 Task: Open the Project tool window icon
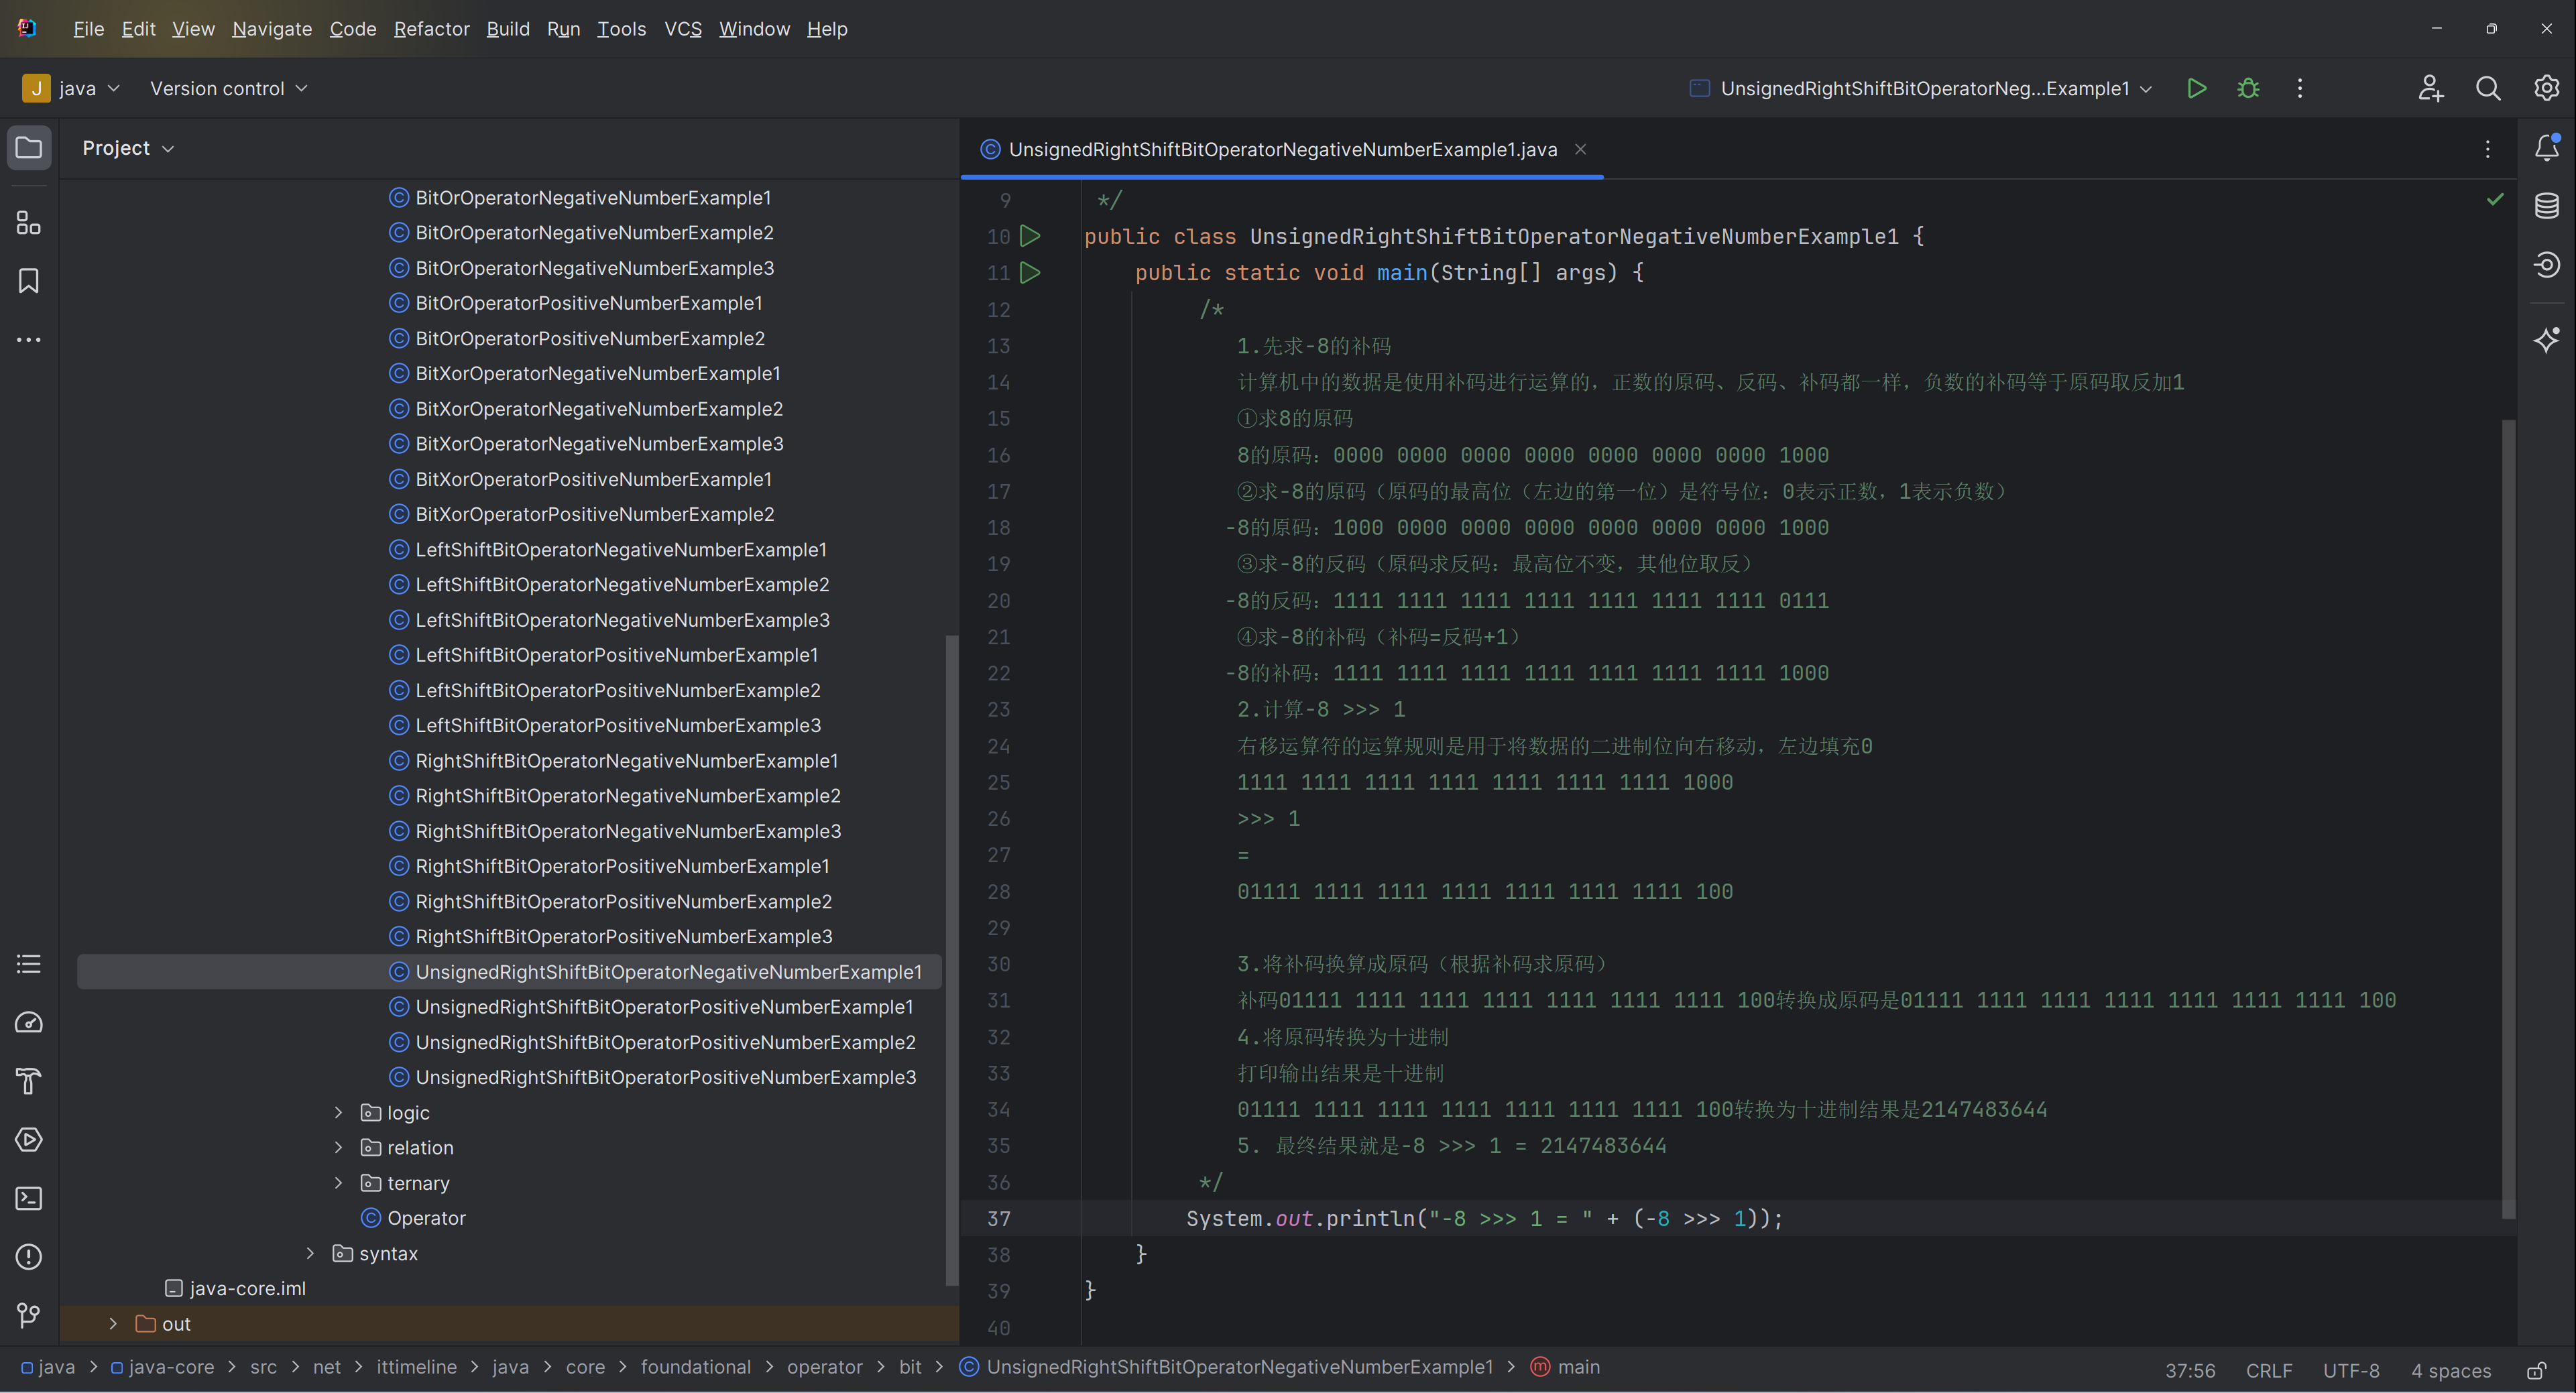[x=29, y=148]
